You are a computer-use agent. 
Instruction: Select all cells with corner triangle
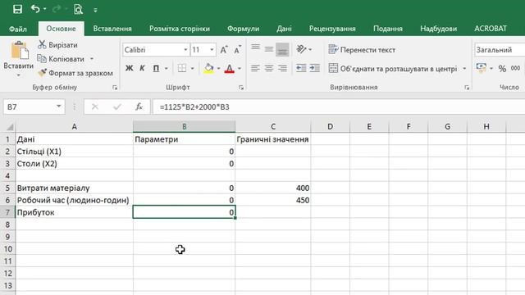point(10,127)
